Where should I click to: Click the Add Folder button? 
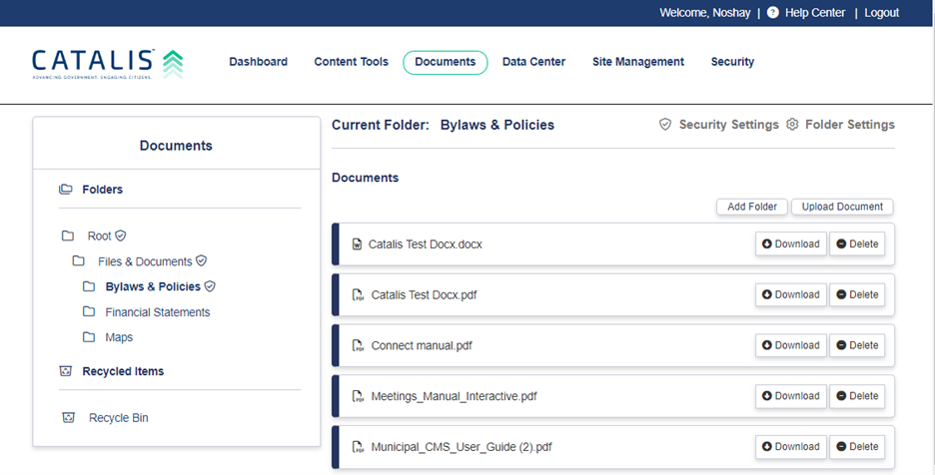[x=751, y=207]
